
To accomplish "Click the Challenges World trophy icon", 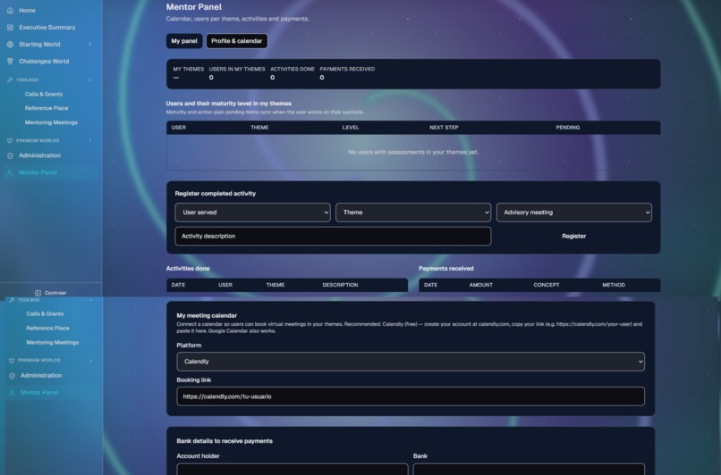I will (x=10, y=62).
